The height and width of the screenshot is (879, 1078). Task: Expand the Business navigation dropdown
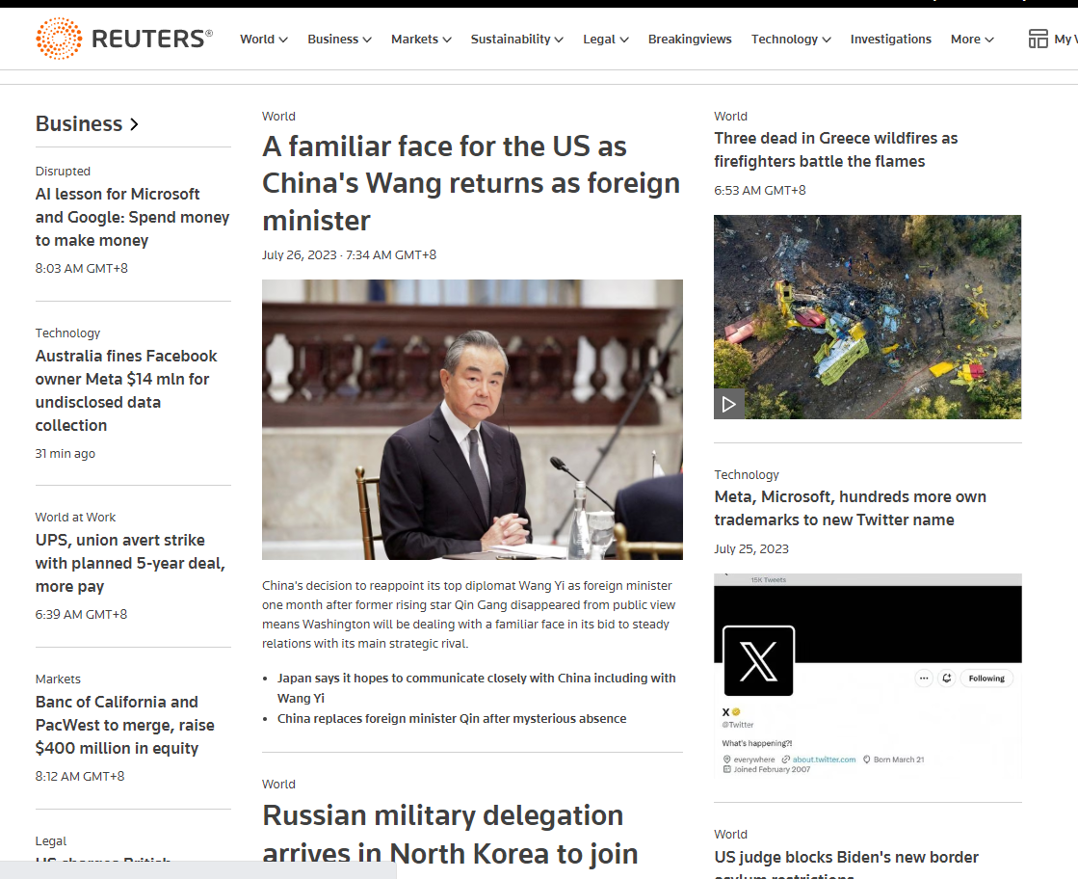(x=339, y=40)
